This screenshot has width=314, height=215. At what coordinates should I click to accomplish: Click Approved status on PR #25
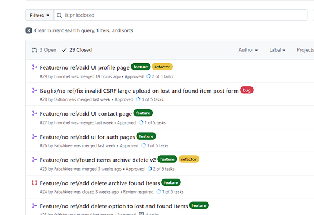tap(135, 169)
